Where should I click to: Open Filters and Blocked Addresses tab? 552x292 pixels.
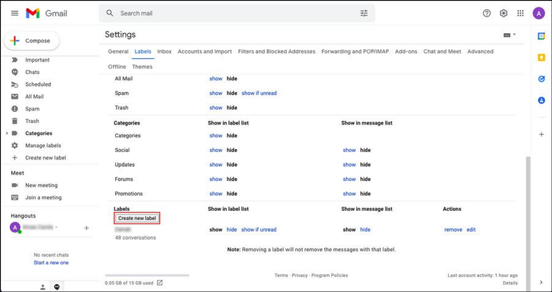coord(276,51)
